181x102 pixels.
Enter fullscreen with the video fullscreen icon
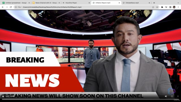pyautogui.click(x=172, y=96)
